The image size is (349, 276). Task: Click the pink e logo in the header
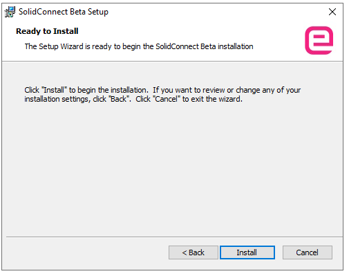tap(319, 41)
